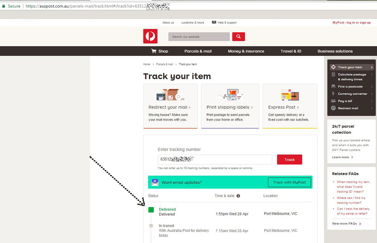This screenshot has height=243, width=377.
Task: Open the About us link
Action: (x=168, y=23)
